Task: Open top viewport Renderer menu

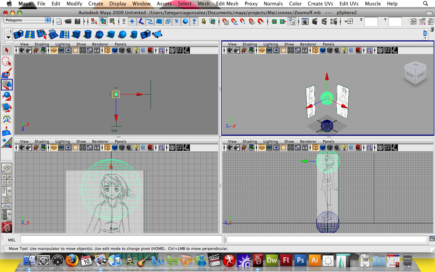Action: click(x=100, y=44)
